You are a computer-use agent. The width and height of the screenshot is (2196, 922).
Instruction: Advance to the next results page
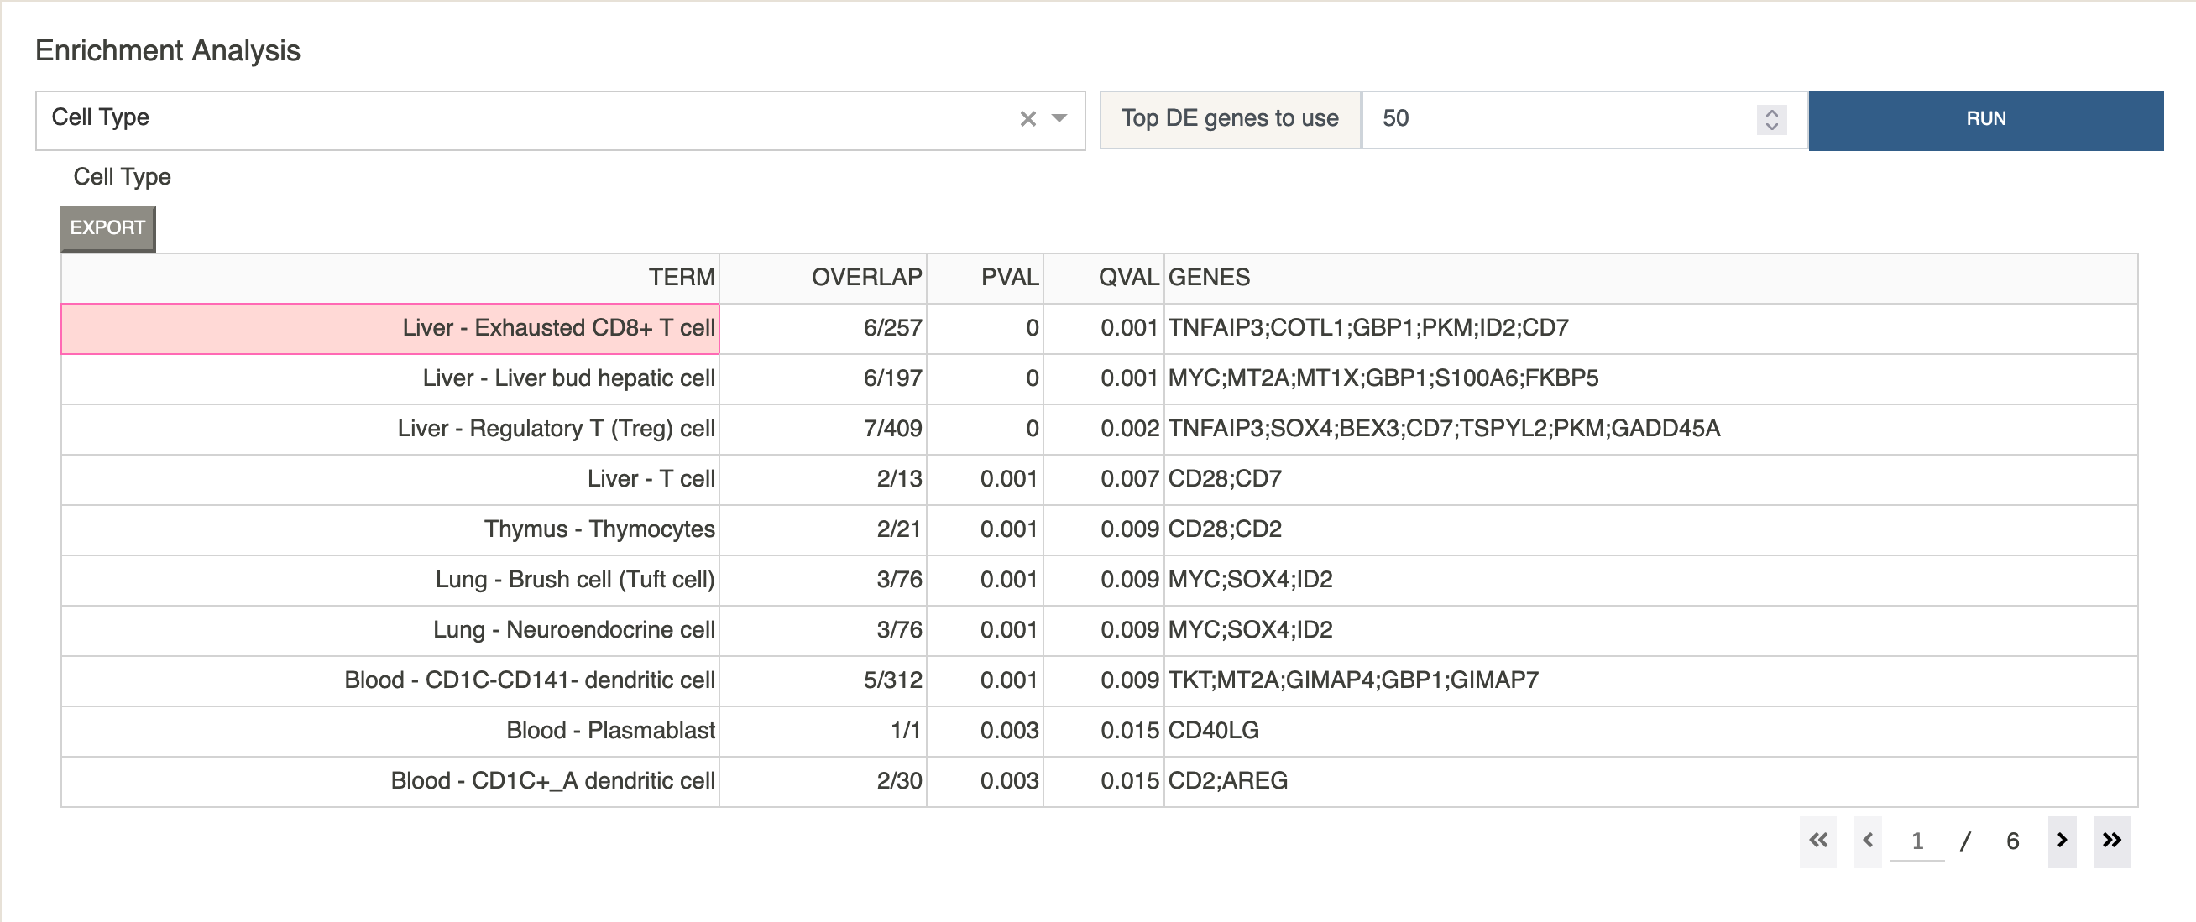pyautogui.click(x=2062, y=841)
